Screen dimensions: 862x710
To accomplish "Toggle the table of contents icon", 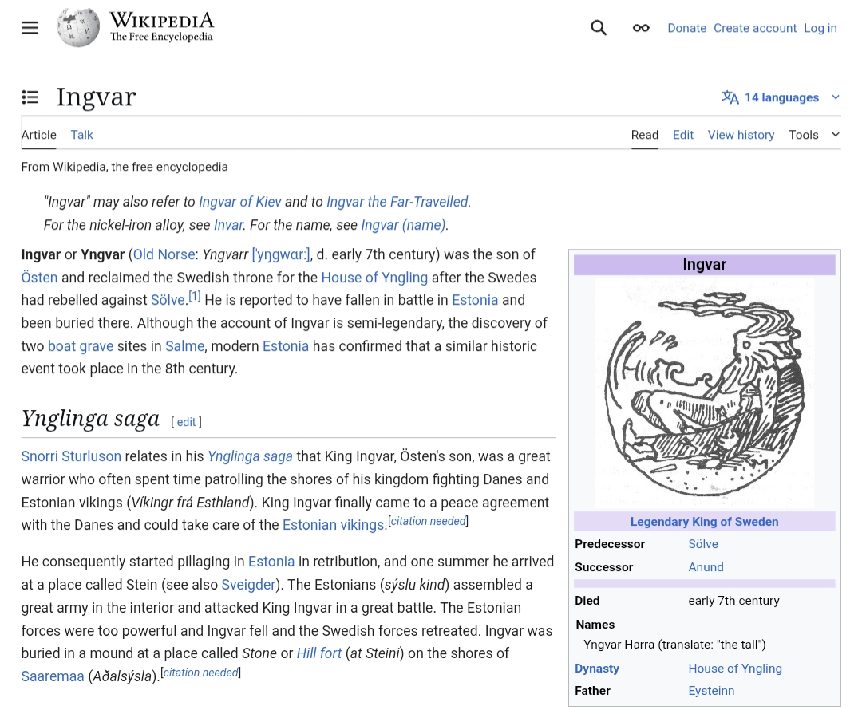I will 30,97.
